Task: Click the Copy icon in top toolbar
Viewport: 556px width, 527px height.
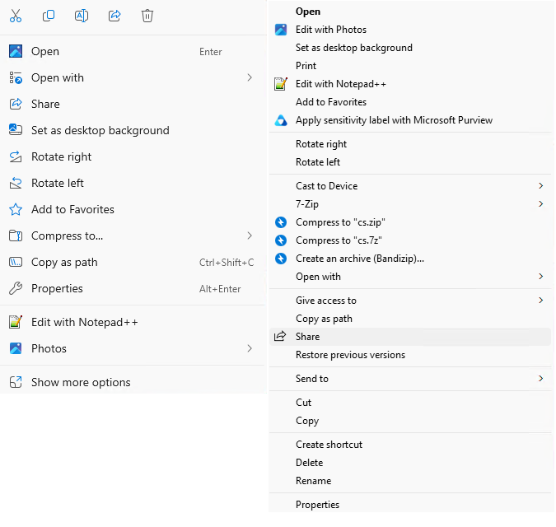Action: [49, 16]
